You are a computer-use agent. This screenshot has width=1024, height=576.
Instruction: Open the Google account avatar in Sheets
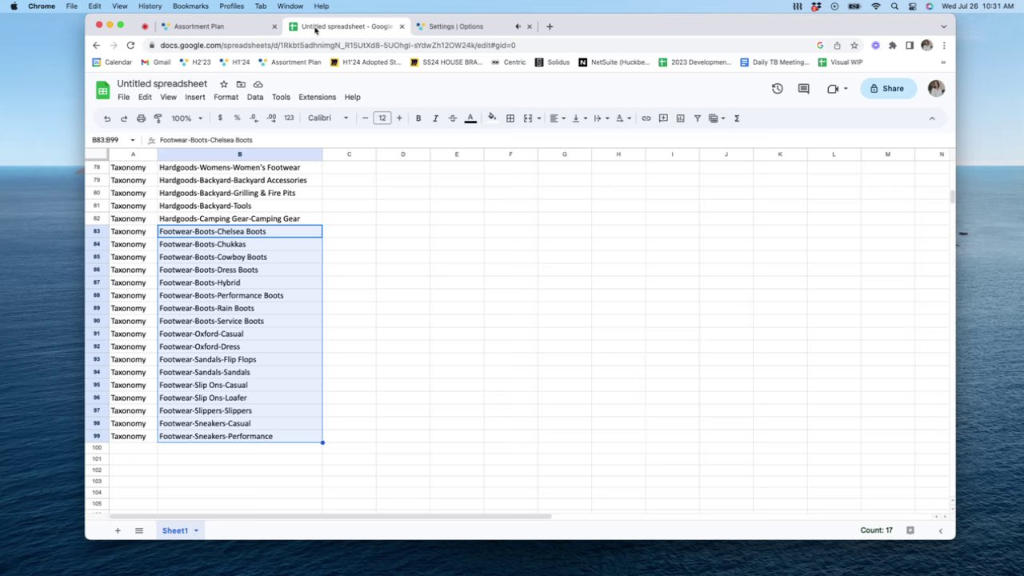coord(936,89)
